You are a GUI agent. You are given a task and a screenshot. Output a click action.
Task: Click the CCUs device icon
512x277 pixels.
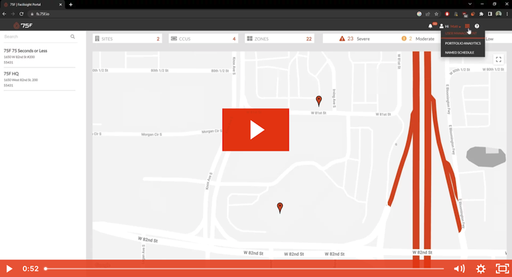pyautogui.click(x=174, y=38)
